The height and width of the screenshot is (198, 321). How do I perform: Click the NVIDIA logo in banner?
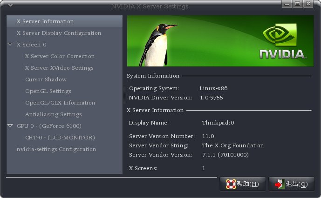coord(282,41)
